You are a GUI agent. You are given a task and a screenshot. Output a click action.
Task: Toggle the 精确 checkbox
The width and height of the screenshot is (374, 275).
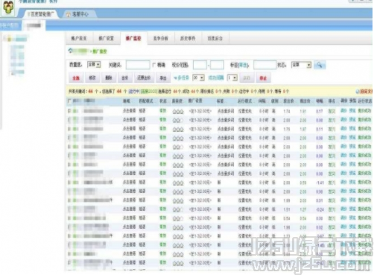click(x=154, y=65)
